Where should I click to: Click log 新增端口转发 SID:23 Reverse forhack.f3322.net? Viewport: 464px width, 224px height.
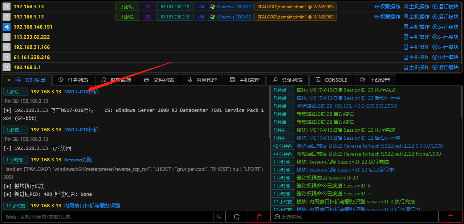[x=369, y=154]
